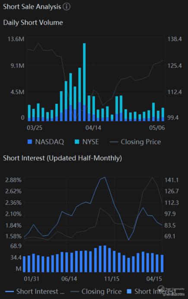
Task: Select the tallest daily short volume bar
Action: pos(84,82)
